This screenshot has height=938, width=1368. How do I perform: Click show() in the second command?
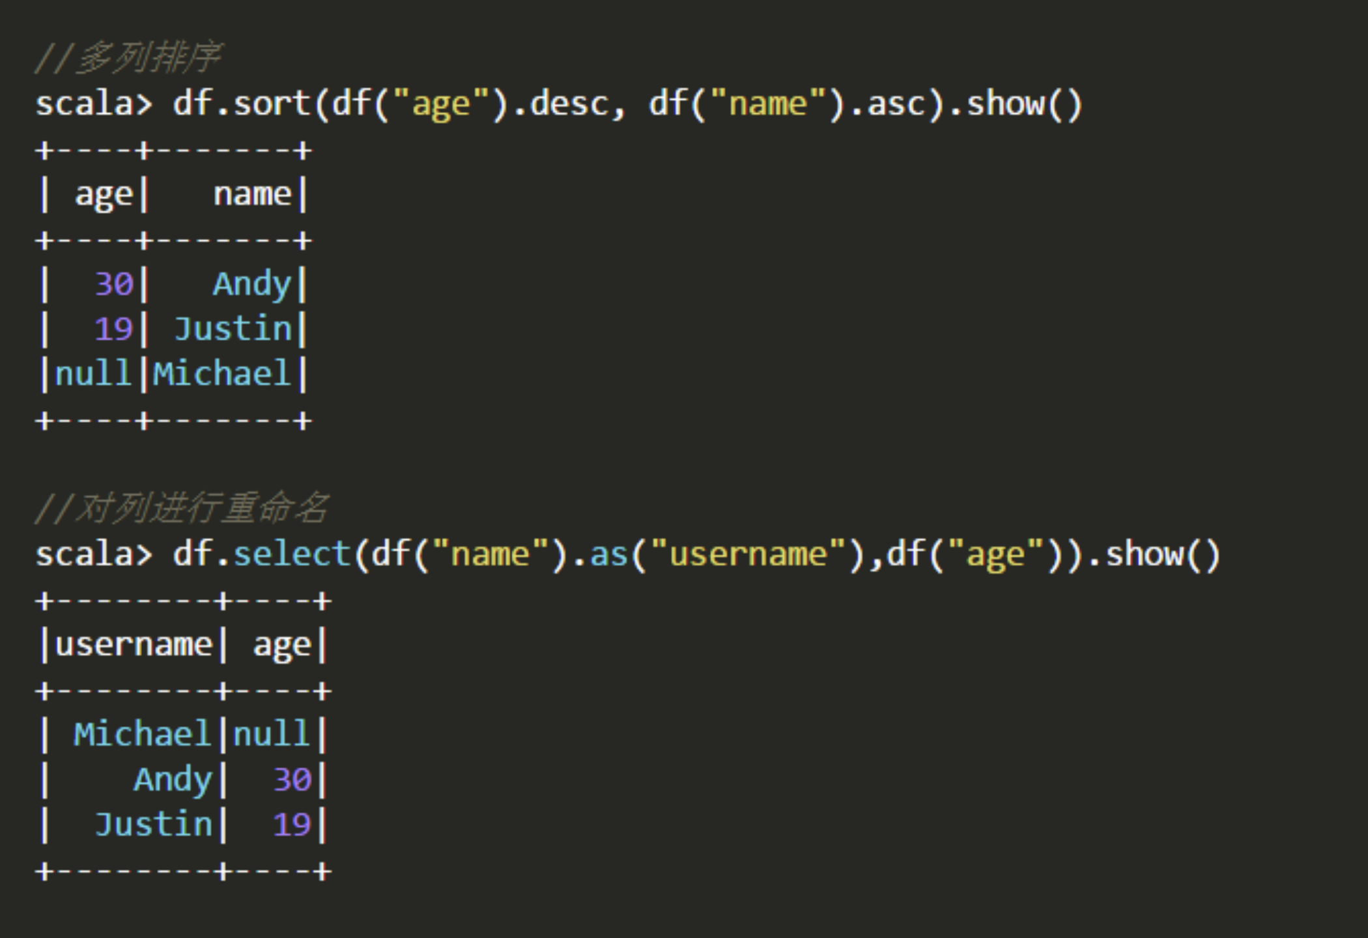tap(1163, 554)
